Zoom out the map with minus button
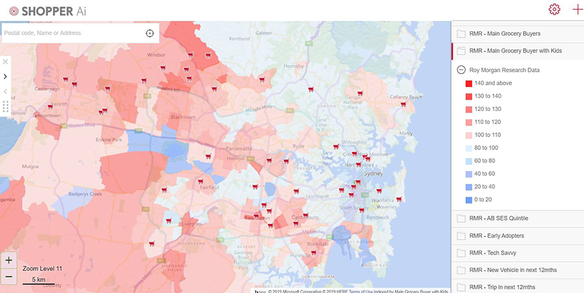The width and height of the screenshot is (584, 293). click(8, 276)
